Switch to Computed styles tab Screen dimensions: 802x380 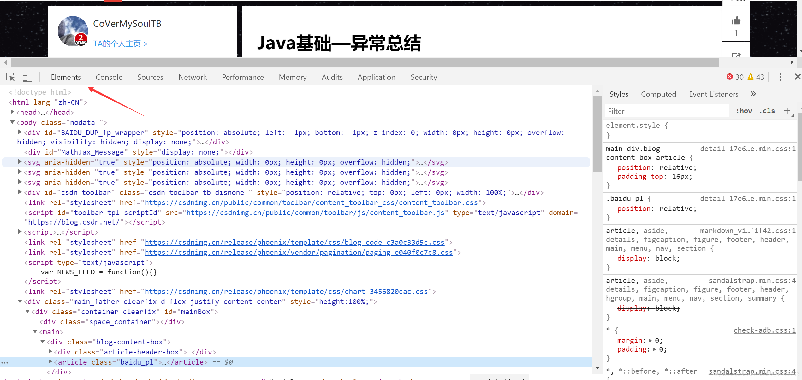point(658,94)
